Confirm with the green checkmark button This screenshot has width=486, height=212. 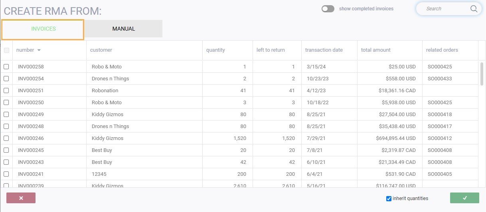[464, 198]
